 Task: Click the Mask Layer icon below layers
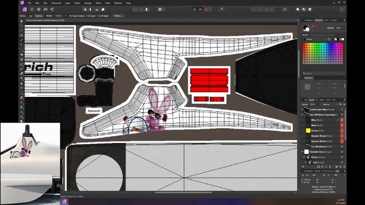coord(318,167)
